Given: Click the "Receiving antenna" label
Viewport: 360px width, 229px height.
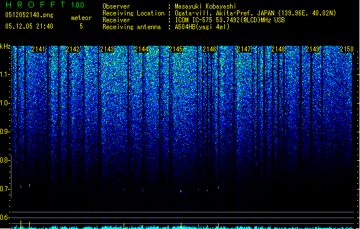Looking at the screenshot, I should point(132,27).
